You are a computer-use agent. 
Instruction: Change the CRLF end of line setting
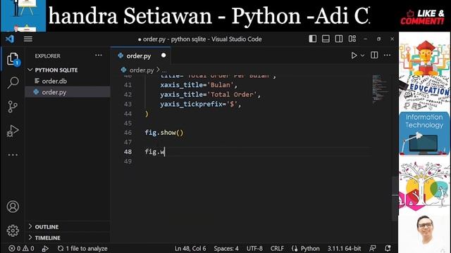[277, 248]
